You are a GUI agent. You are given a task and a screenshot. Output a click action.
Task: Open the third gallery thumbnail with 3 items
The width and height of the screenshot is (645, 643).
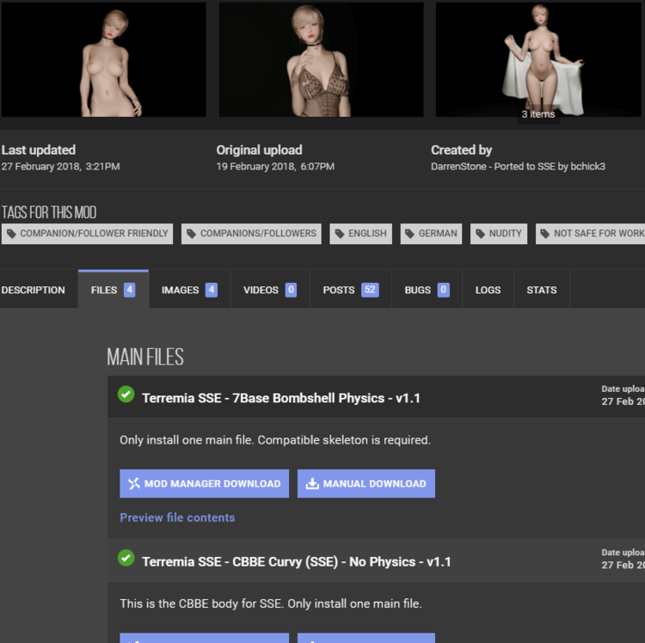click(x=540, y=59)
